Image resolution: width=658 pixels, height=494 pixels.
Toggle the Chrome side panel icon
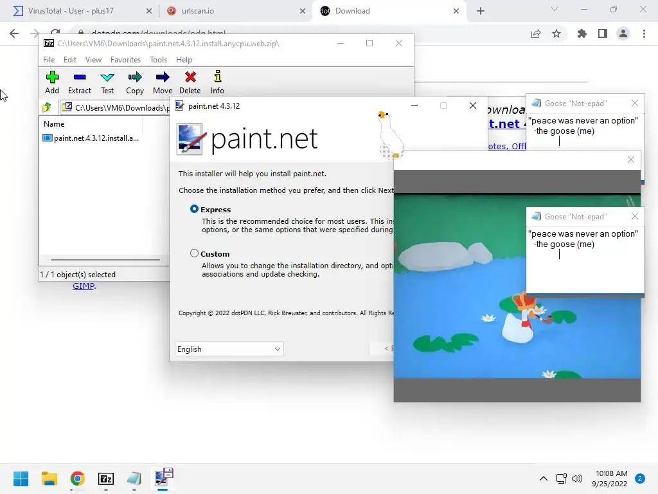pyautogui.click(x=603, y=33)
